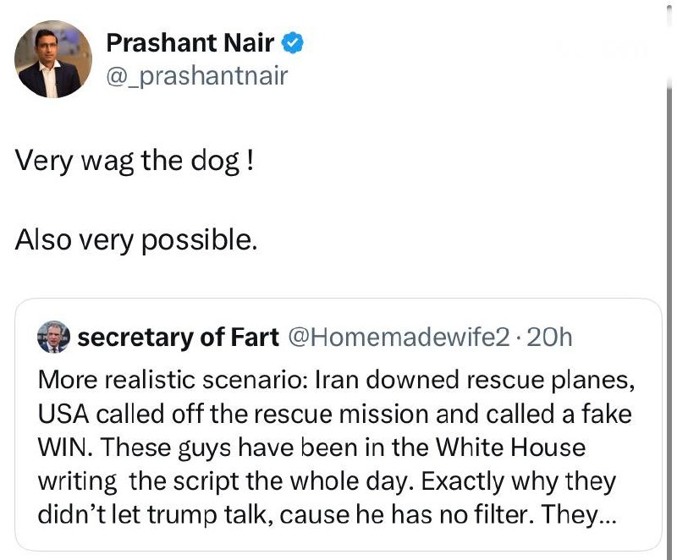Click the blue verified badge
The height and width of the screenshot is (560, 677).
(x=293, y=42)
